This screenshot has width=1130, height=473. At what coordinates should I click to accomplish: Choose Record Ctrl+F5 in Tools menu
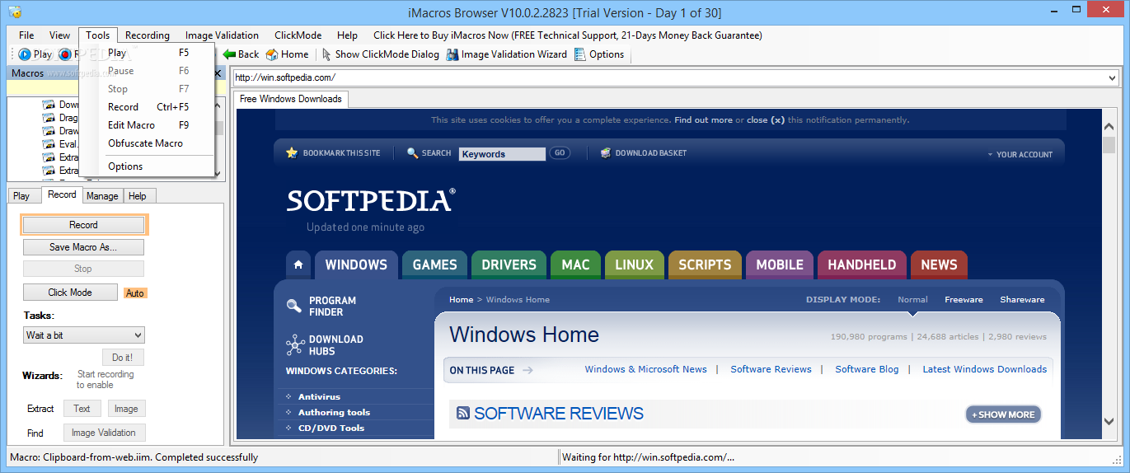148,107
